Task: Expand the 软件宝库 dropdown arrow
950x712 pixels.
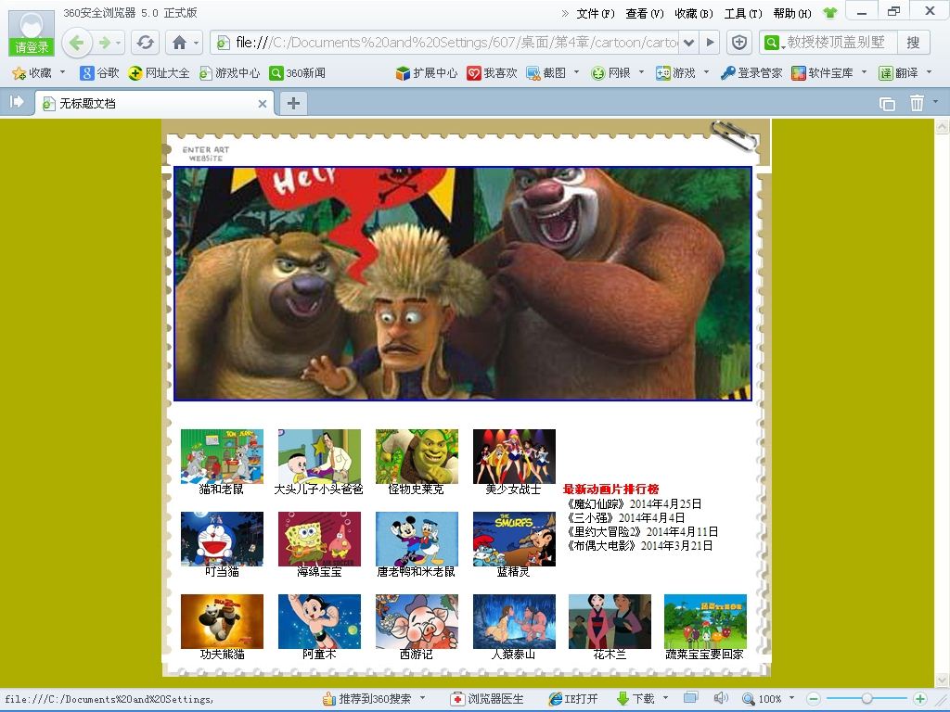Action: (x=864, y=72)
